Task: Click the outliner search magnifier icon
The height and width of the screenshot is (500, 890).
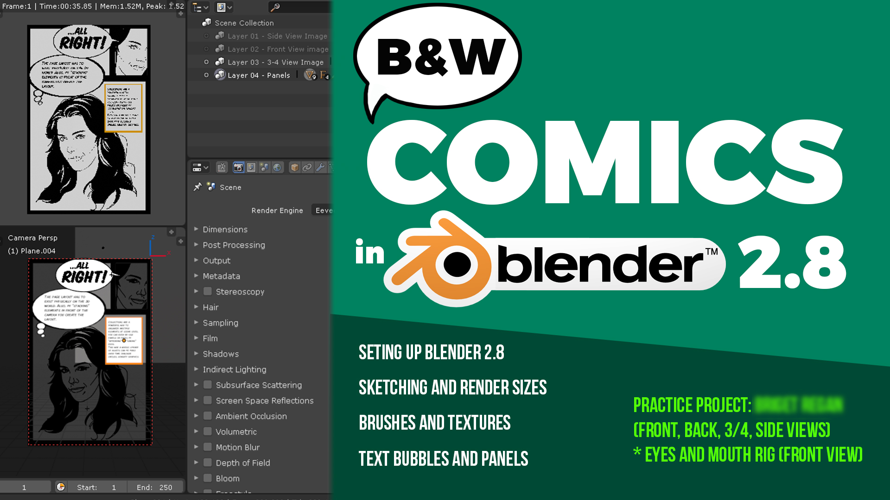Action: coord(275,7)
